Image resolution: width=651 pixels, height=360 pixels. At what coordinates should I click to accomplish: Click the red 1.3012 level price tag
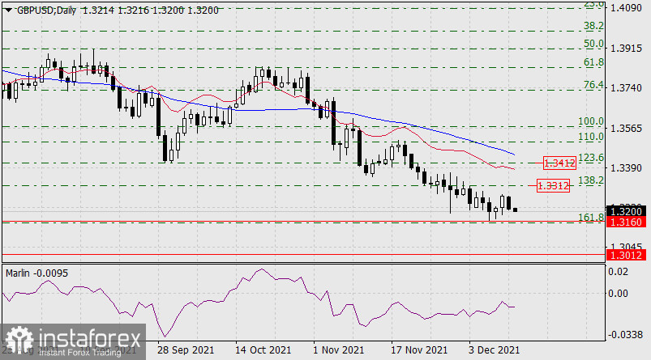coord(627,255)
